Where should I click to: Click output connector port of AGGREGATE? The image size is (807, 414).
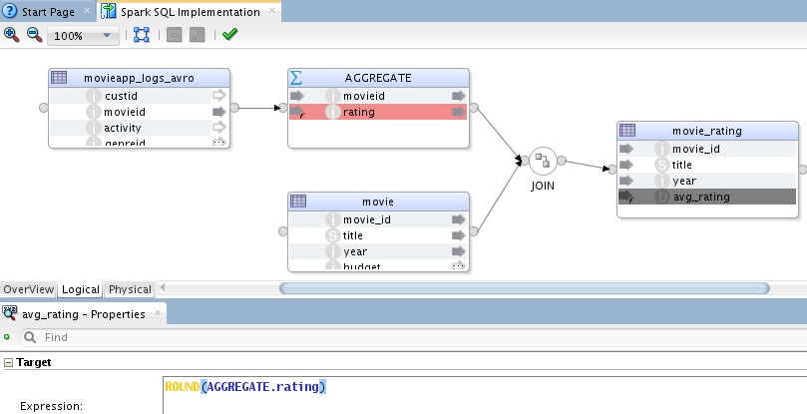coord(474,108)
